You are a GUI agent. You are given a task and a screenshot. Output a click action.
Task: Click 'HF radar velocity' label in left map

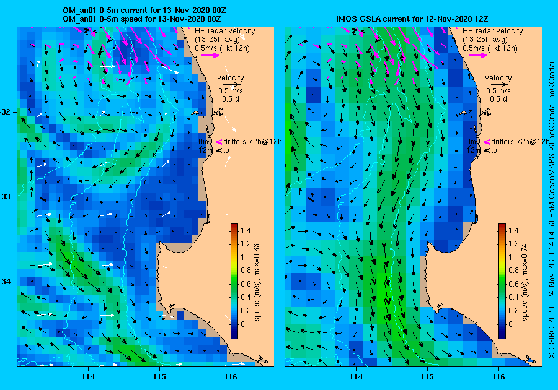pyautogui.click(x=225, y=31)
